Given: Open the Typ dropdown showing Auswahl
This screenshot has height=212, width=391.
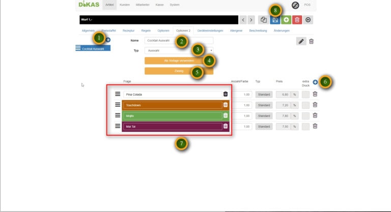Looking at the screenshot, I should (178, 51).
